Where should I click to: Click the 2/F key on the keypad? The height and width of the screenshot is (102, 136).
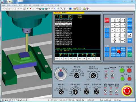point(118,30)
